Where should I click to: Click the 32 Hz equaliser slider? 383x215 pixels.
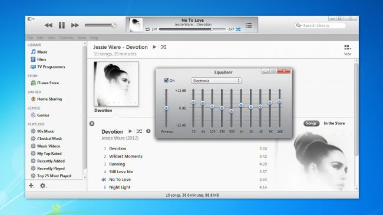pyautogui.click(x=193, y=102)
